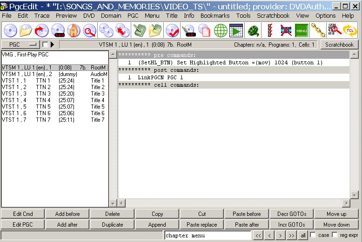
Task: Click the 'all' search button
Action: pos(303,235)
